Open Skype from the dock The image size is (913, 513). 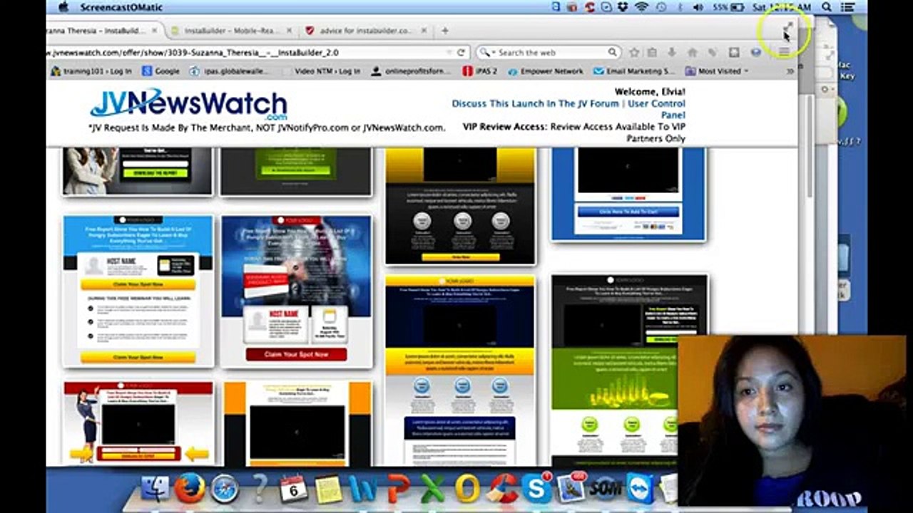(x=536, y=488)
